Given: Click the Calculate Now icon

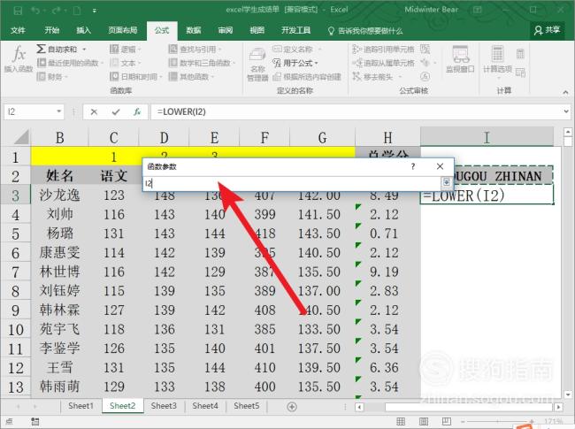Looking at the screenshot, I should (520, 54).
